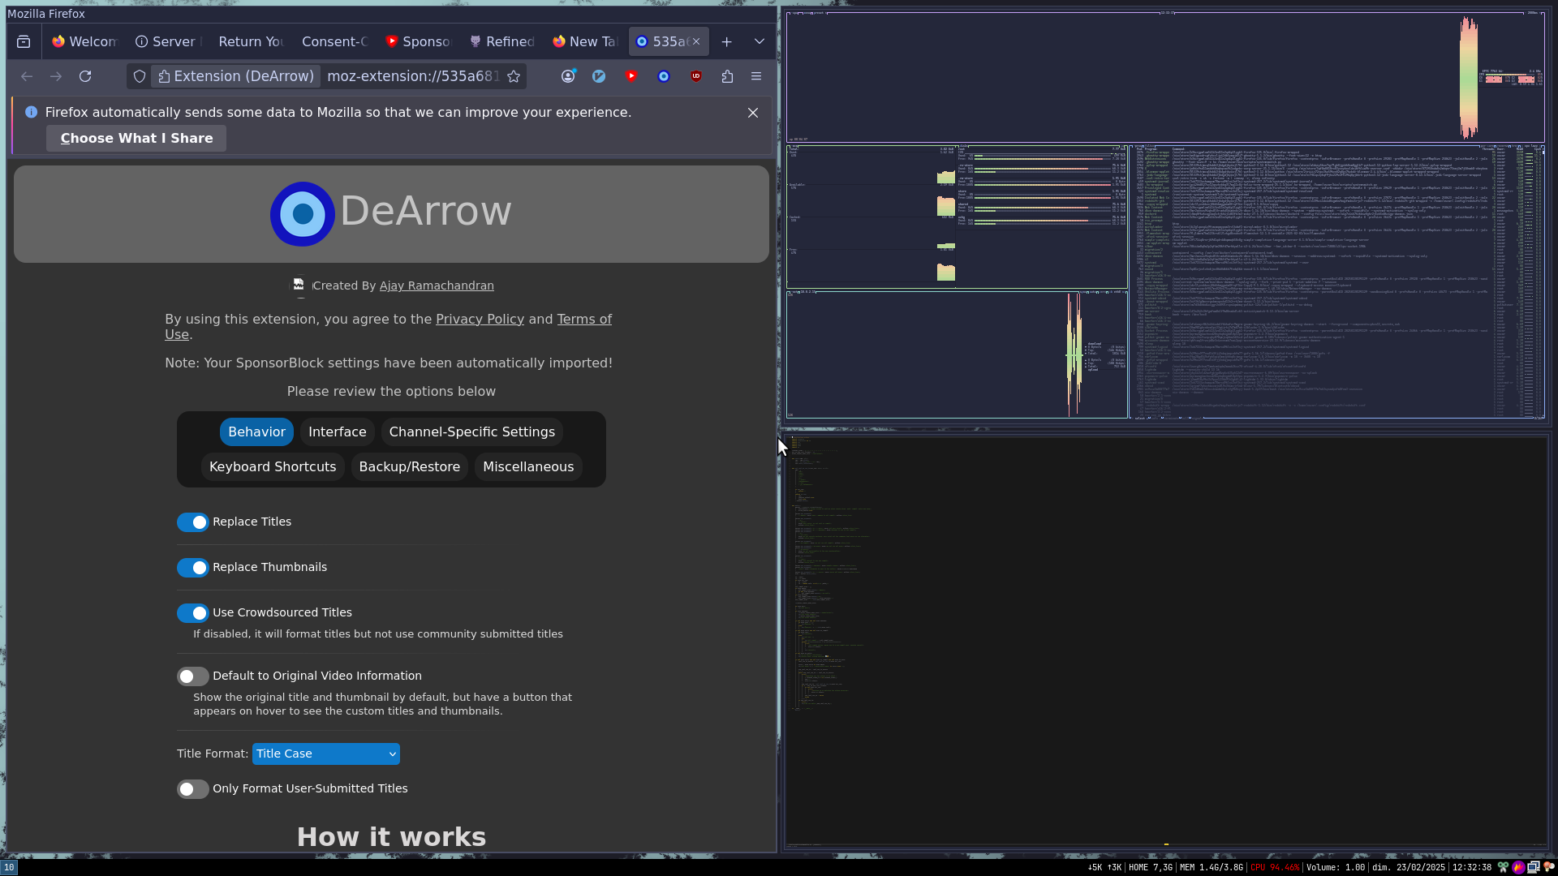Screen dimensions: 1558x876
Task: Switch to the Return You tab
Action: pos(250,41)
